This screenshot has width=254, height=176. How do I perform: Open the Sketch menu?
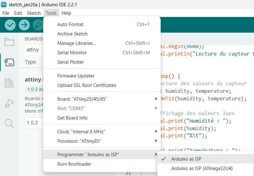tap(34, 13)
